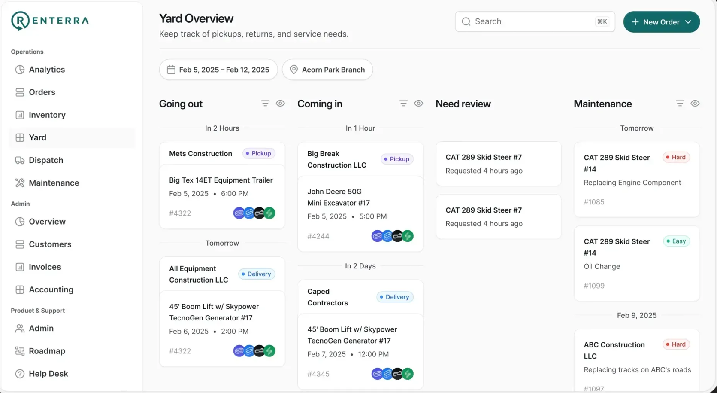
Task: Go to Inventory in the sidebar
Action: pos(46,115)
